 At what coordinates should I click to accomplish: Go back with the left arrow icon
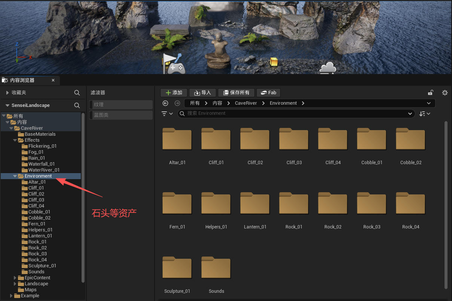tap(165, 103)
